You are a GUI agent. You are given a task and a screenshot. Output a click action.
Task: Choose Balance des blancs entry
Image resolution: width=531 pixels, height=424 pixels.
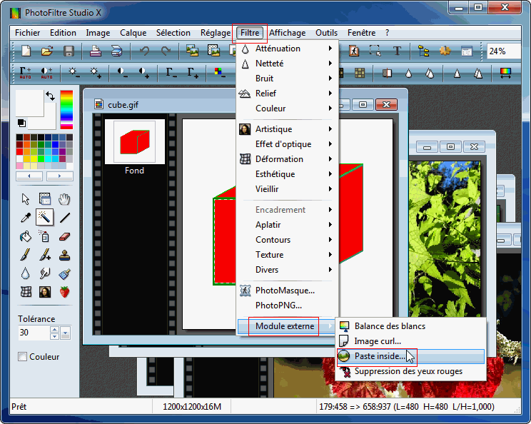point(410,326)
